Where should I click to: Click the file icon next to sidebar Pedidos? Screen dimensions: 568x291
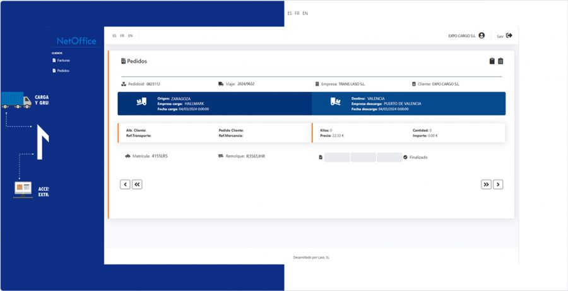(54, 71)
